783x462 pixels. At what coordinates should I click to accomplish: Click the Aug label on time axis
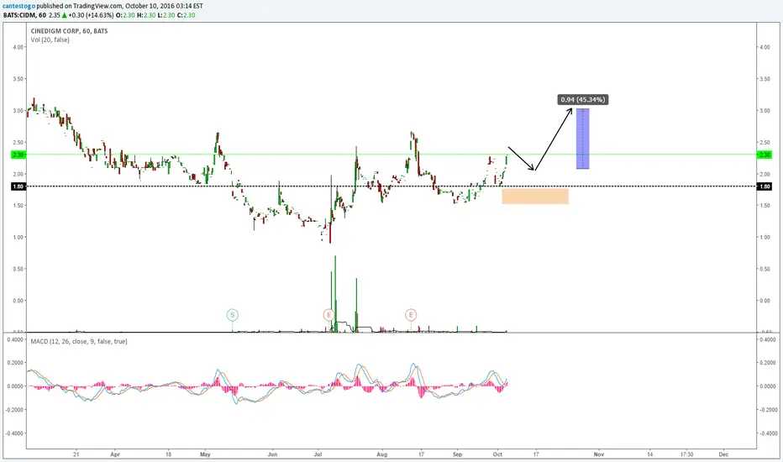click(382, 454)
